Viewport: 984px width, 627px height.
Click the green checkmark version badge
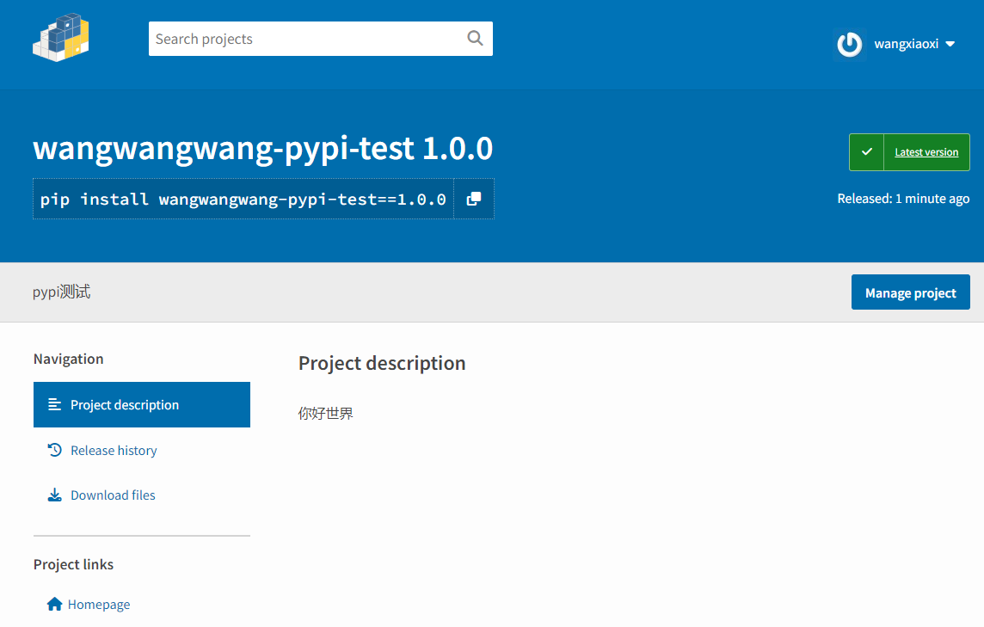pos(867,152)
